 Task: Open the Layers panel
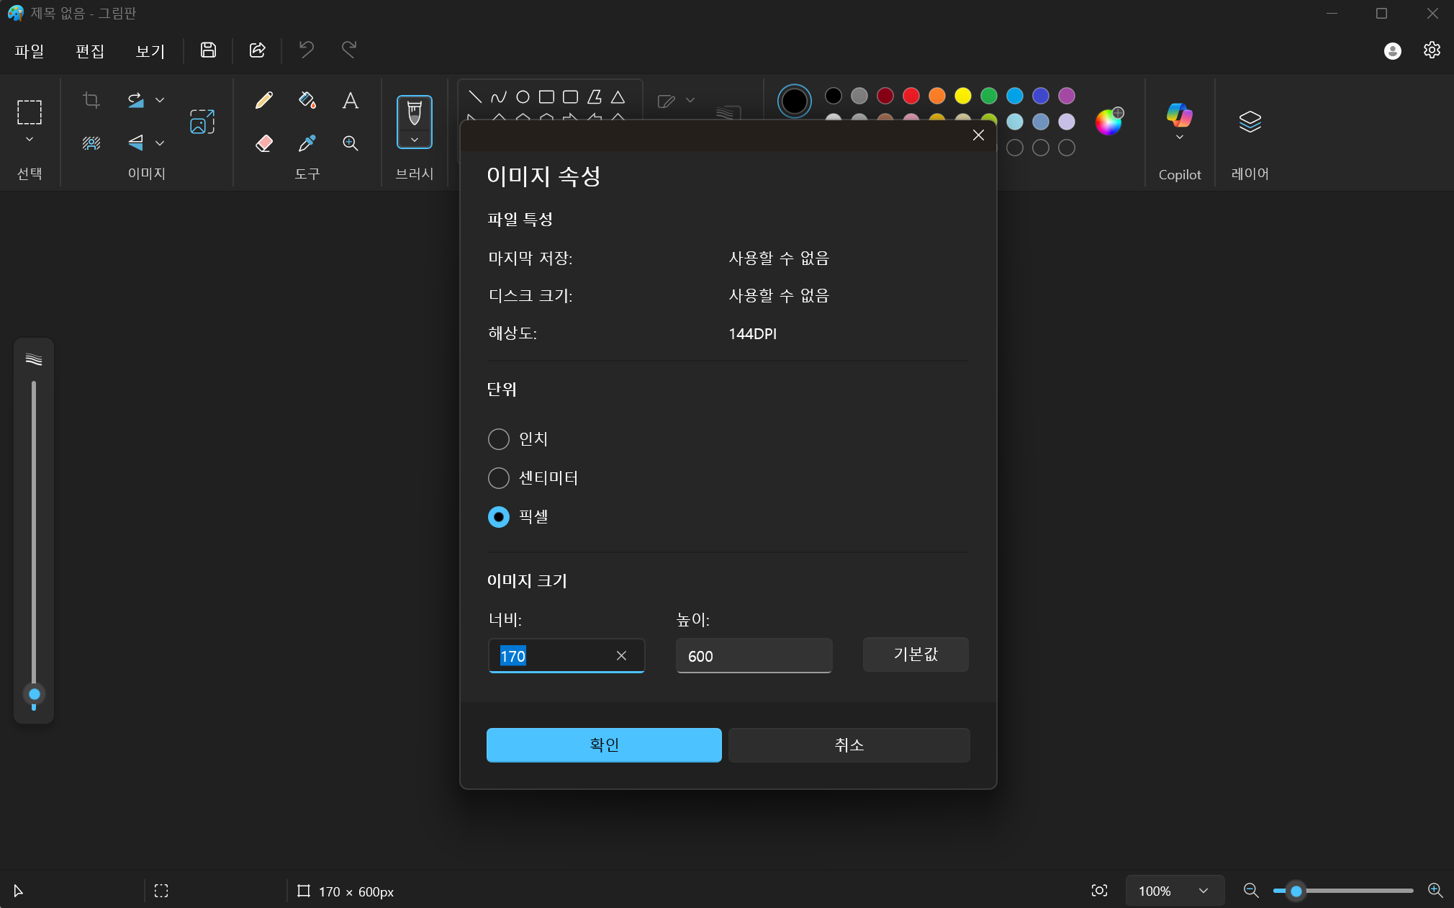(1250, 122)
